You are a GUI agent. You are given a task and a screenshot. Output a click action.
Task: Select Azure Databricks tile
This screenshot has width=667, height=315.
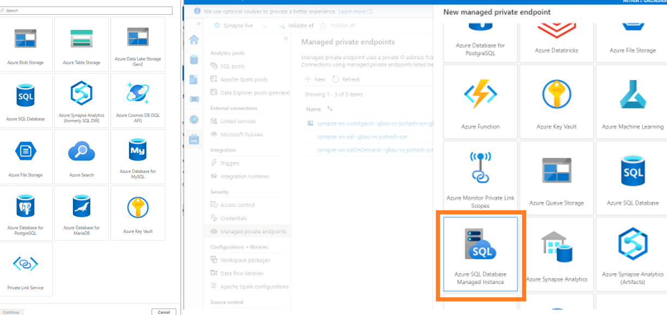(556, 43)
